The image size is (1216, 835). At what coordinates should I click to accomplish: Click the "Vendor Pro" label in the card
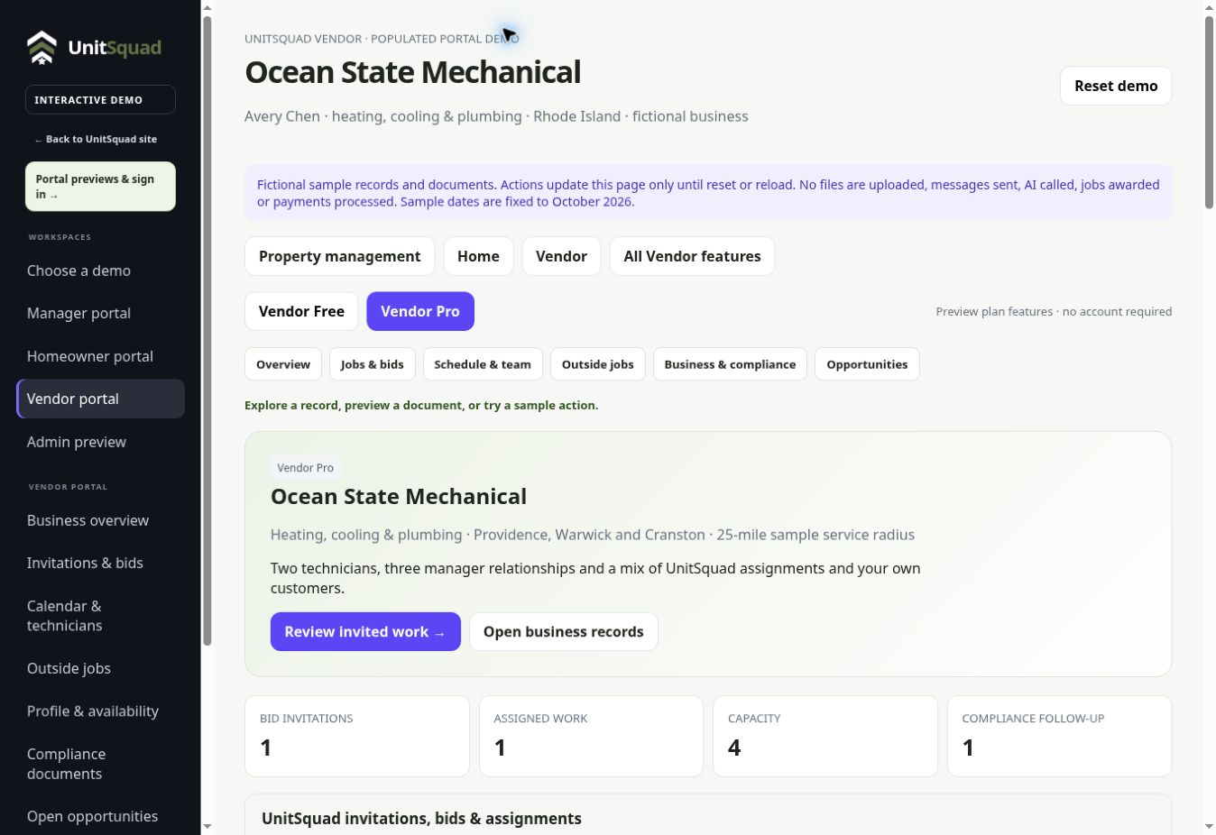click(x=305, y=467)
